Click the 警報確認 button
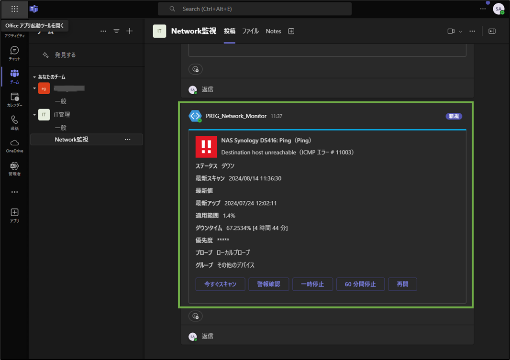The image size is (510, 360). pyautogui.click(x=269, y=284)
